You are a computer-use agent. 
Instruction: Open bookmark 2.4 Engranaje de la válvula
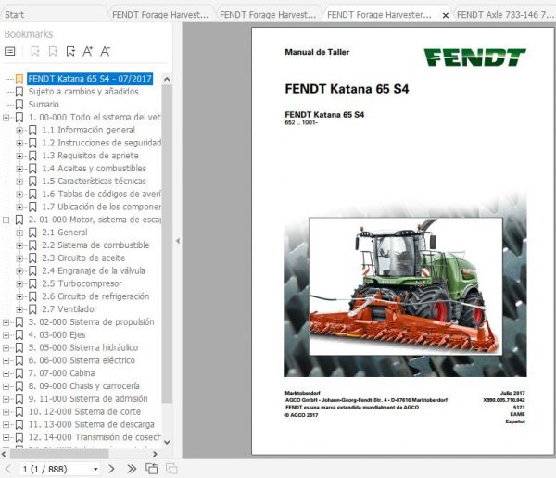[x=94, y=270]
